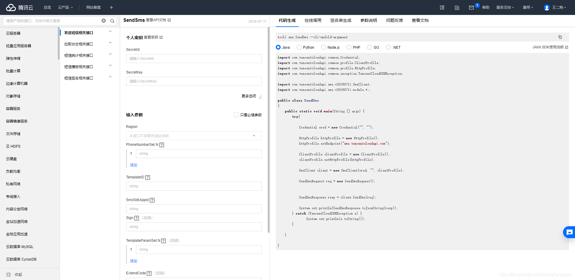
Task: Open the 查看API文档 link
Action: click(156, 20)
